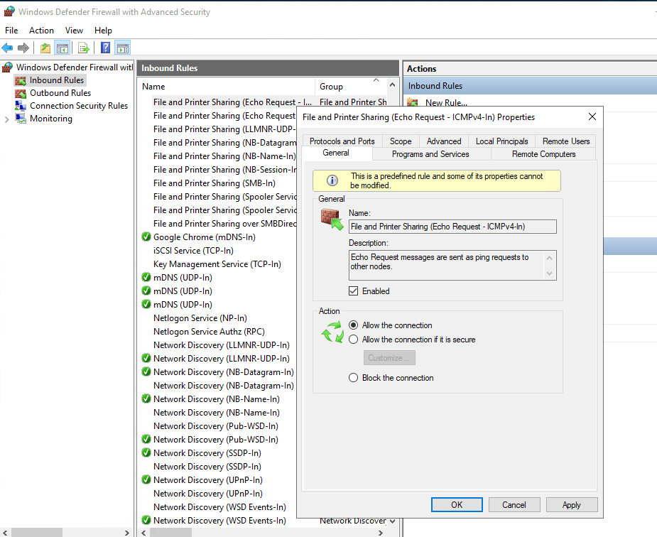The image size is (657, 537).
Task: Click the firewall root node icon
Action: pos(7,67)
